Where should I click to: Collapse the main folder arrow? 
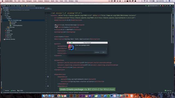tap(5, 17)
